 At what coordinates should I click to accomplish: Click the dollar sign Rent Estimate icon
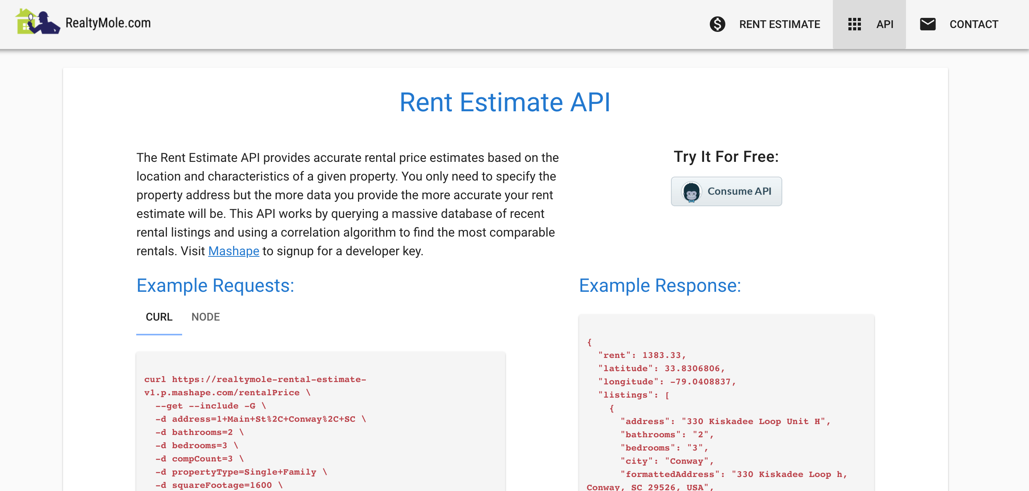tap(717, 25)
